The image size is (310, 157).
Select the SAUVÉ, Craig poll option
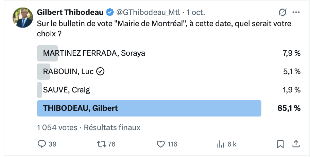(67, 90)
